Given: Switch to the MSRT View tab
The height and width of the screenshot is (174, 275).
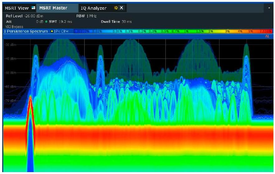Looking at the screenshot, I should tap(16, 8).
